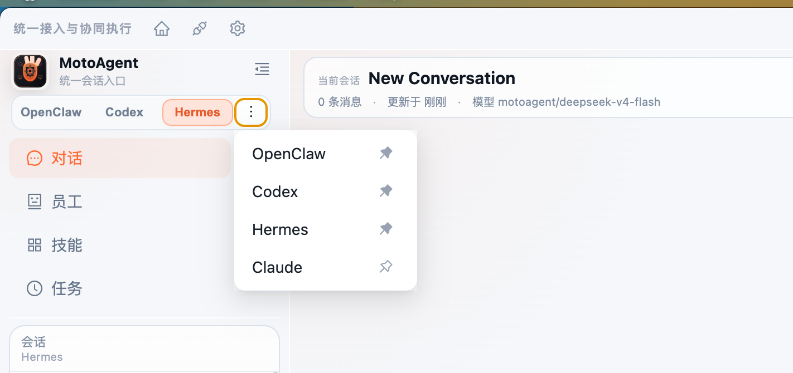Close the three-dot more agents dropdown

pos(251,112)
